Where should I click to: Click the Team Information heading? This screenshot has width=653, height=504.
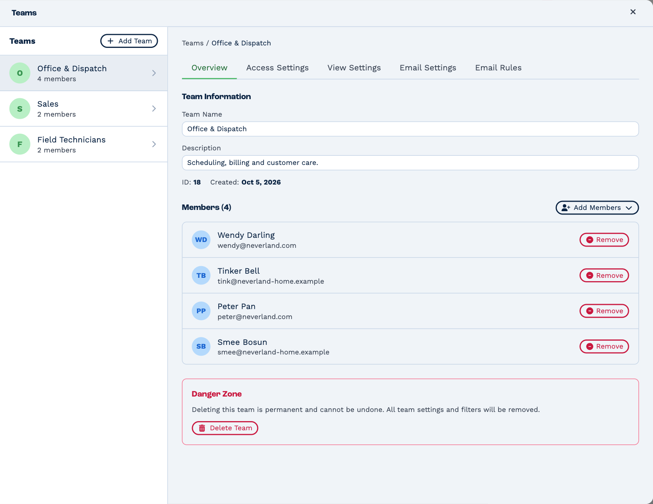click(217, 97)
